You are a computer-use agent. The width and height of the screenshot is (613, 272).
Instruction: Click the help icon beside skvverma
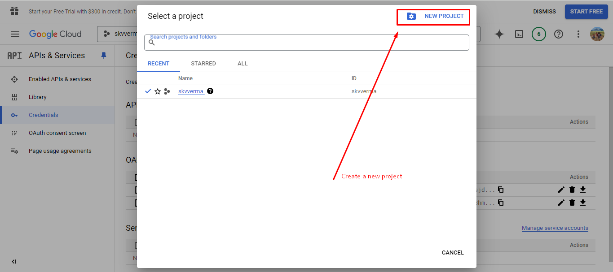pos(210,91)
